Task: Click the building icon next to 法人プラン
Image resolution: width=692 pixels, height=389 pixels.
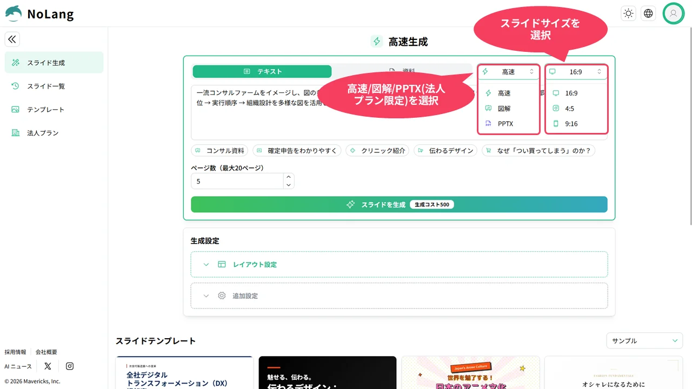Action: click(x=16, y=133)
